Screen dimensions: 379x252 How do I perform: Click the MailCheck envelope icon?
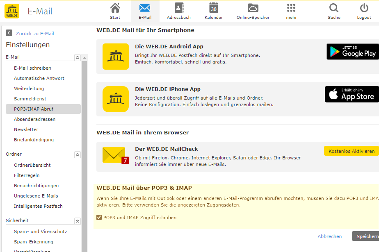click(116, 155)
